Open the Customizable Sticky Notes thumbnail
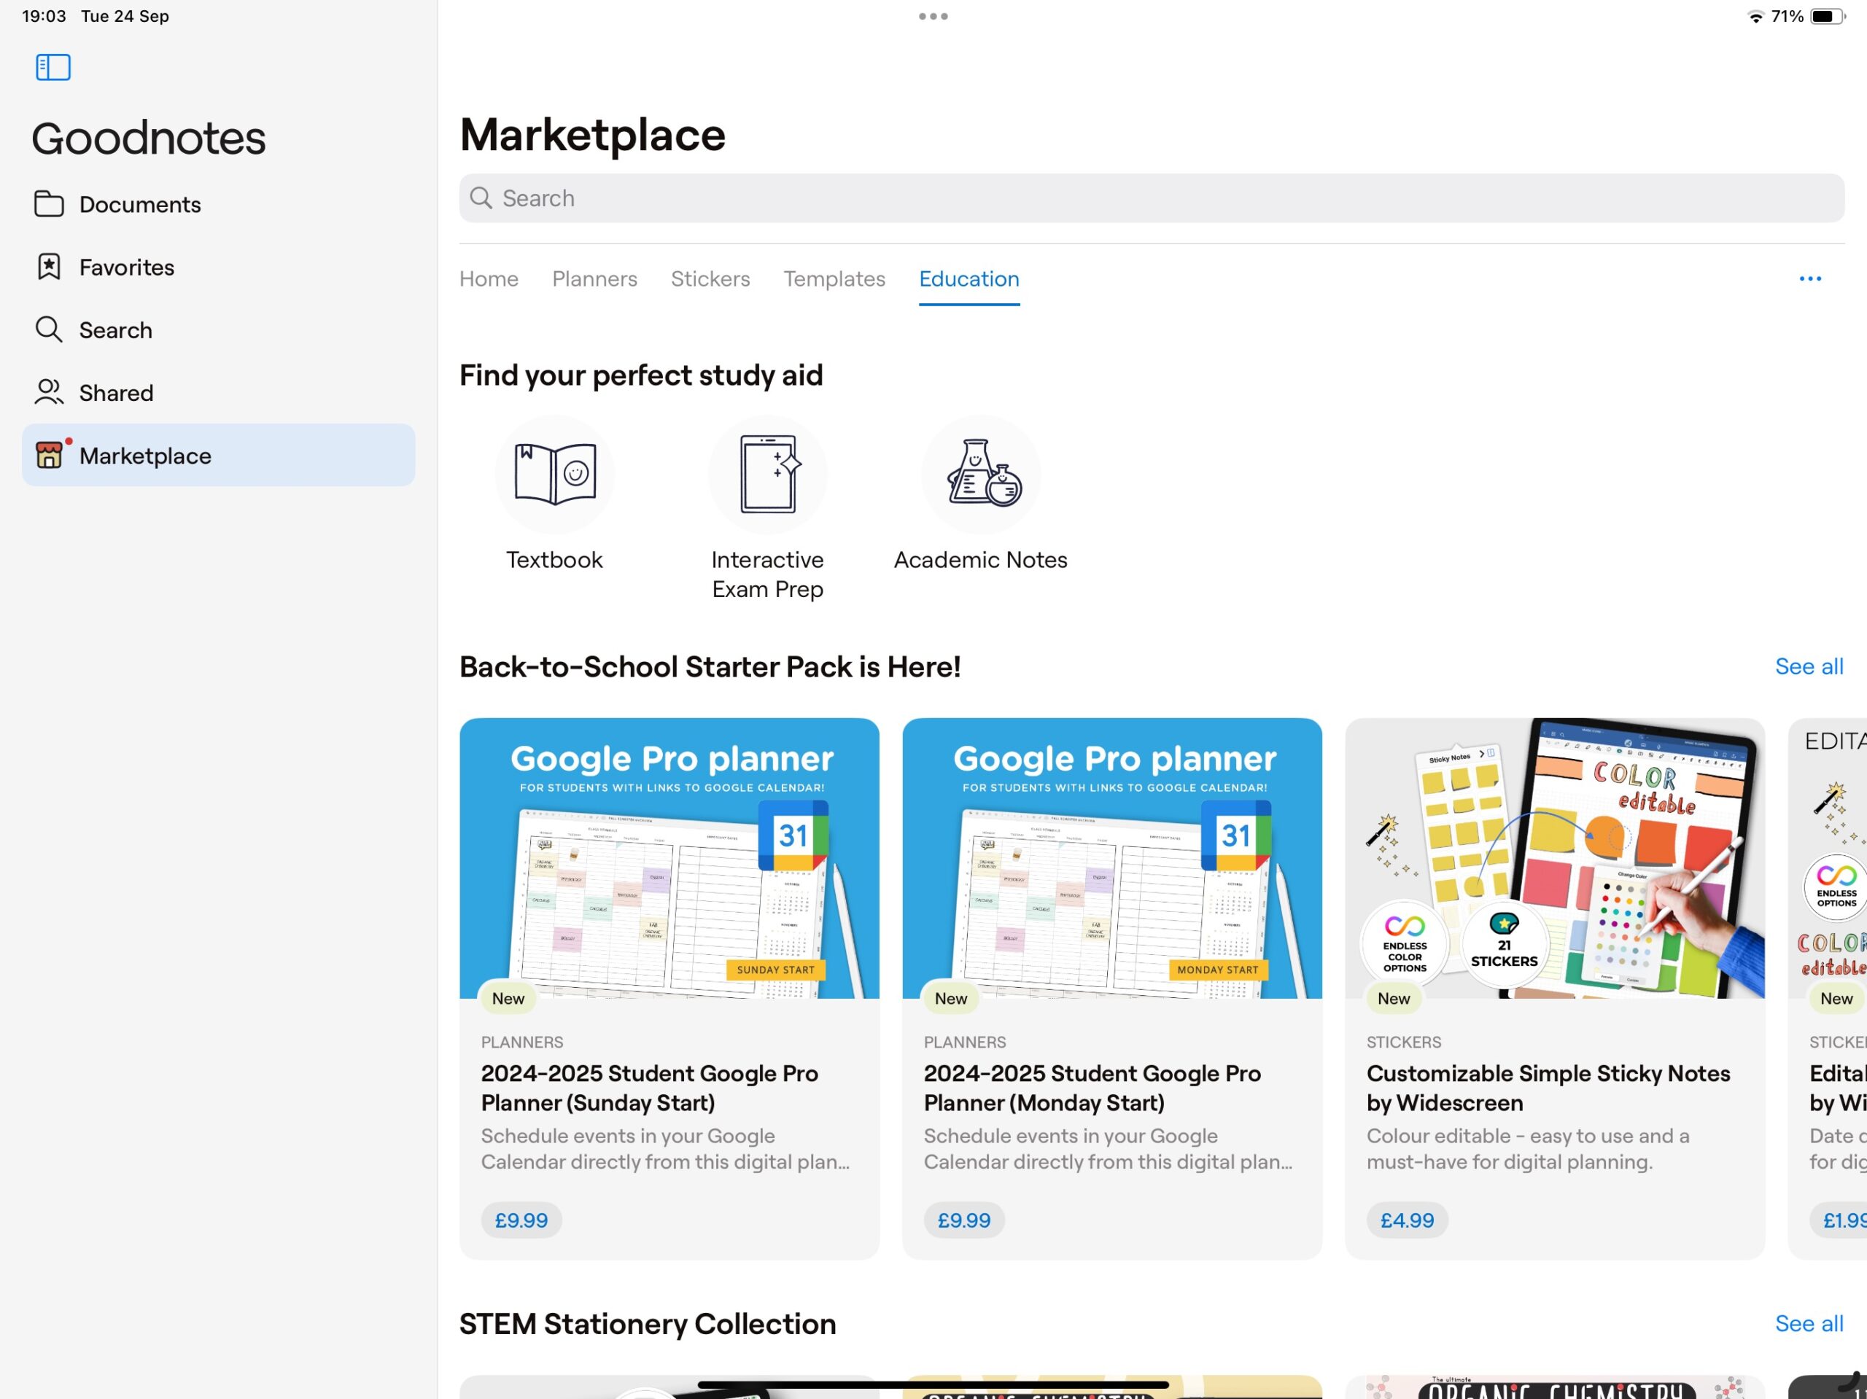The width and height of the screenshot is (1867, 1399). [x=1555, y=858]
